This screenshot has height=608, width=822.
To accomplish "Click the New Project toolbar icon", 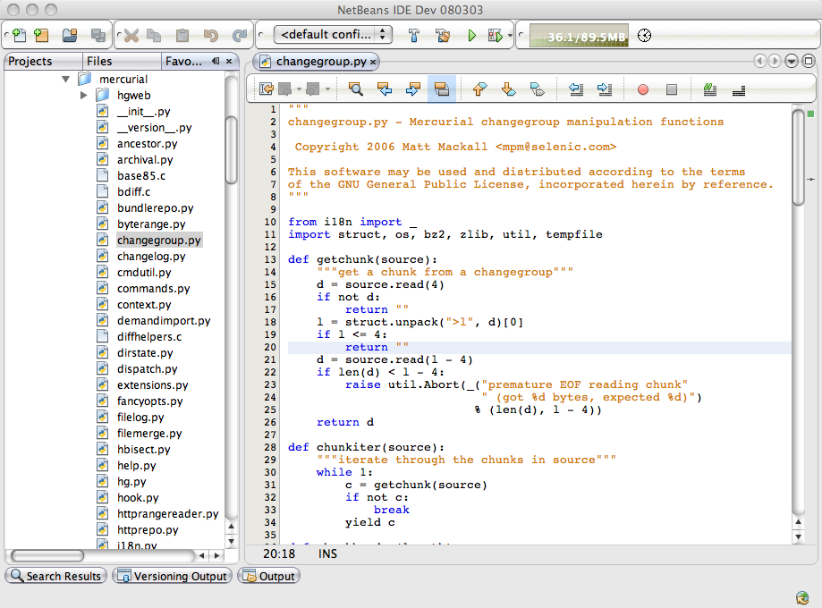I will click(x=41, y=36).
